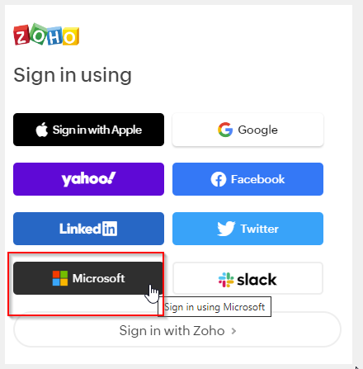Select the Yahoo sign-in button
Screen dimensions: 363x369
tap(88, 179)
